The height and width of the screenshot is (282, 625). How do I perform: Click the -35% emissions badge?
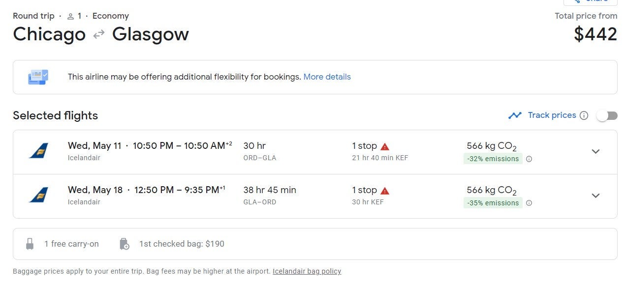click(x=493, y=203)
